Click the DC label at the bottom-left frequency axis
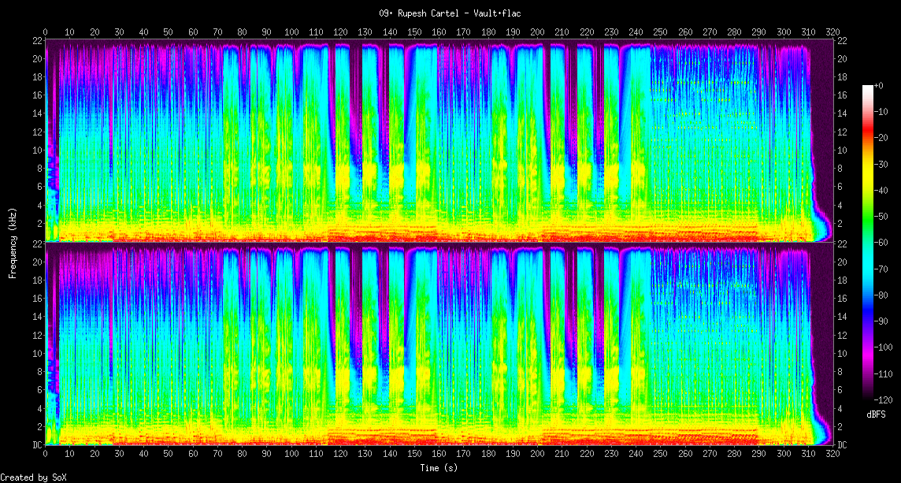Image resolution: width=901 pixels, height=483 pixels. [x=36, y=445]
